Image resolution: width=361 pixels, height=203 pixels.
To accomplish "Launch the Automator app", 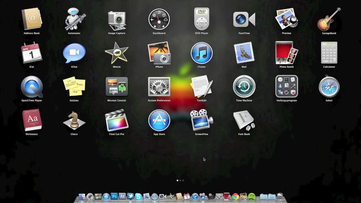I will coord(74,19).
